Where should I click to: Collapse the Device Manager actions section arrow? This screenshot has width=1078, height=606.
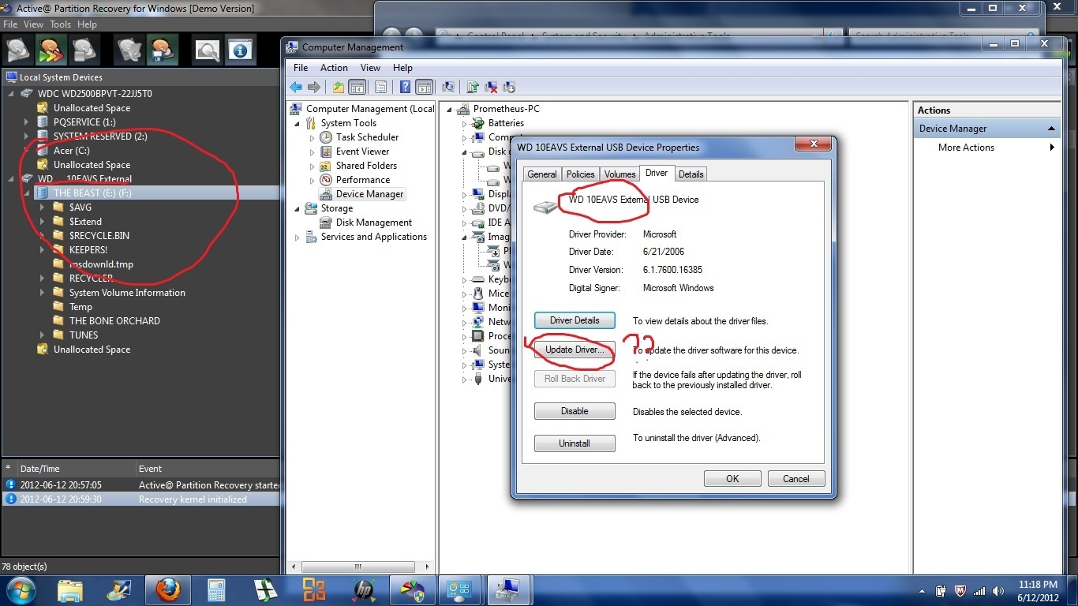(x=1051, y=129)
